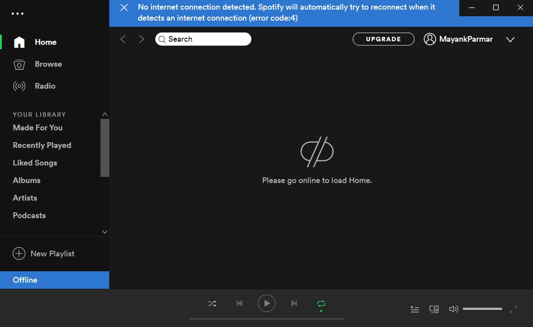Screen dimensions: 533x327
Task: Maximize the Spotify window
Action: 496,7
